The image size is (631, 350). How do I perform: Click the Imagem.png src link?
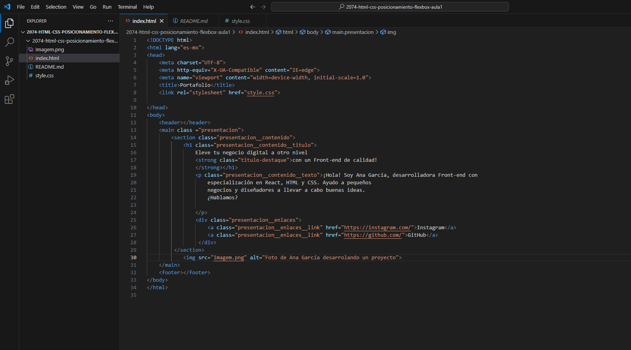(x=229, y=257)
